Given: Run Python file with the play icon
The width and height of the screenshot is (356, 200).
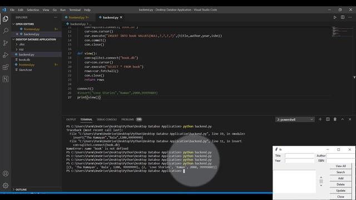Looking at the screenshot, I should (335, 17).
